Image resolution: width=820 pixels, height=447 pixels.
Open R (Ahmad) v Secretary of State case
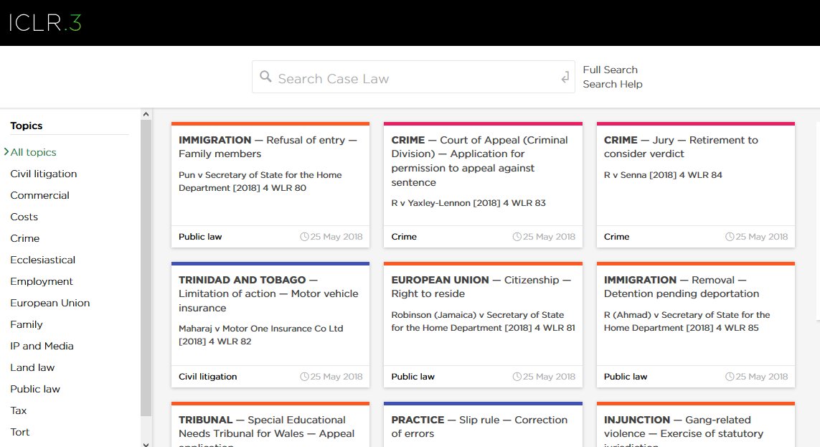(687, 321)
